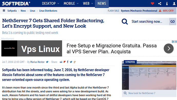Screen dimensions: 177x100
Task: Share article on Facebook
Action: 68,62
